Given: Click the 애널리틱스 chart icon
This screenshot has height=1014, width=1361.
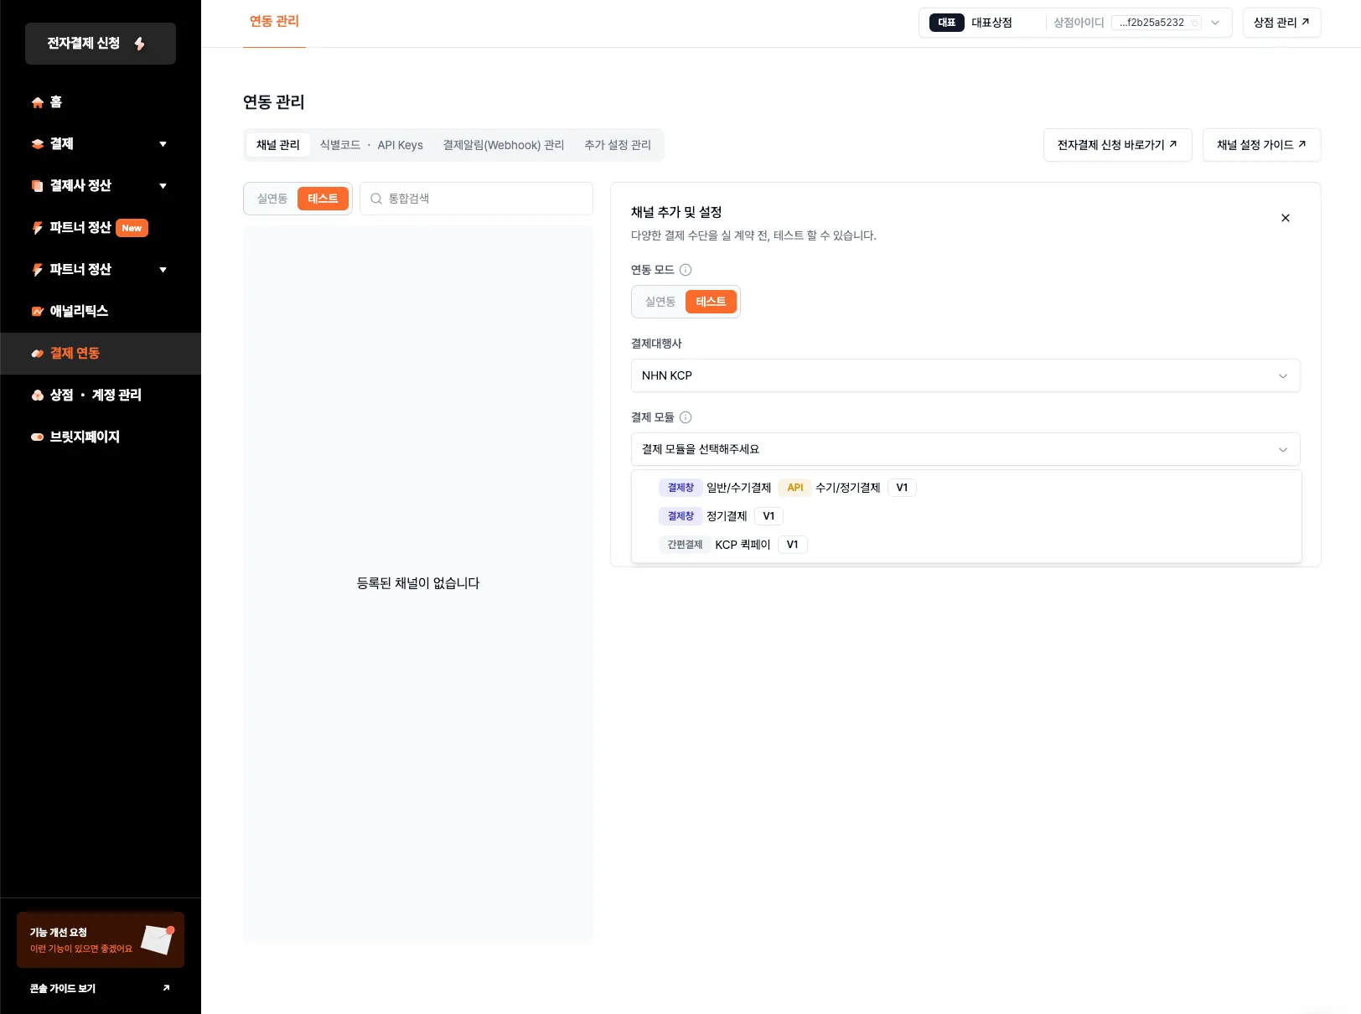Looking at the screenshot, I should click(38, 312).
